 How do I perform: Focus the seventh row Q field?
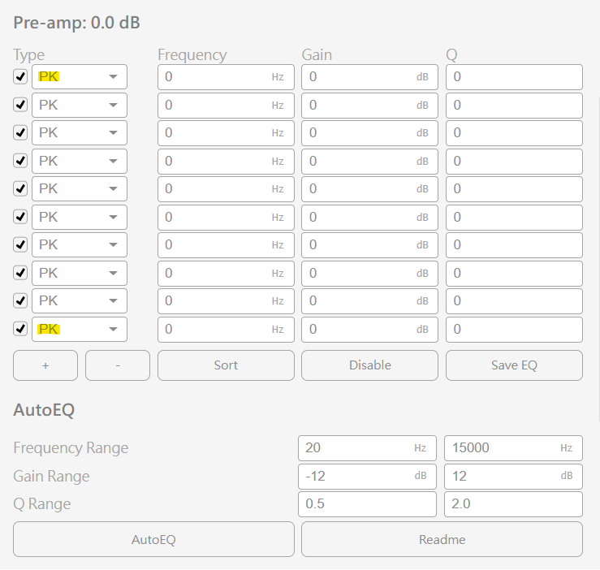coord(514,245)
